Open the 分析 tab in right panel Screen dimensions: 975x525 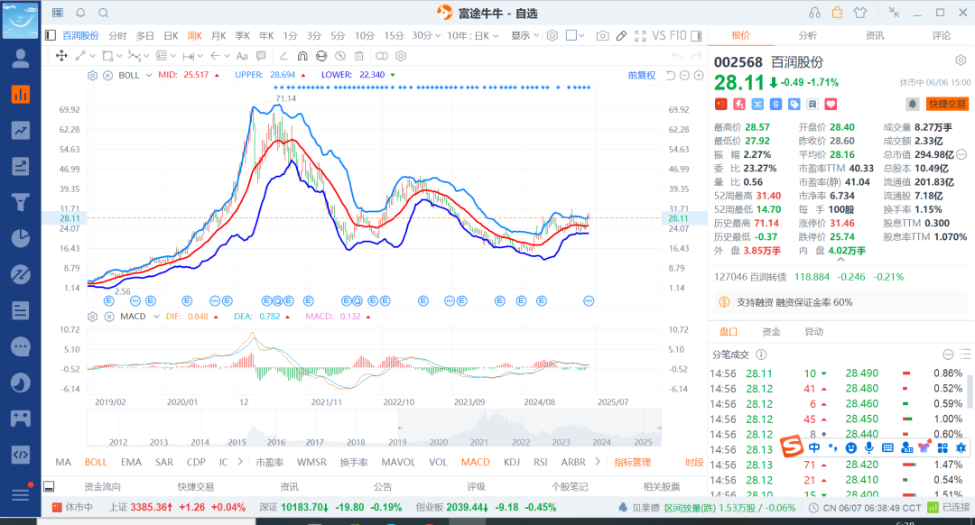tap(807, 35)
